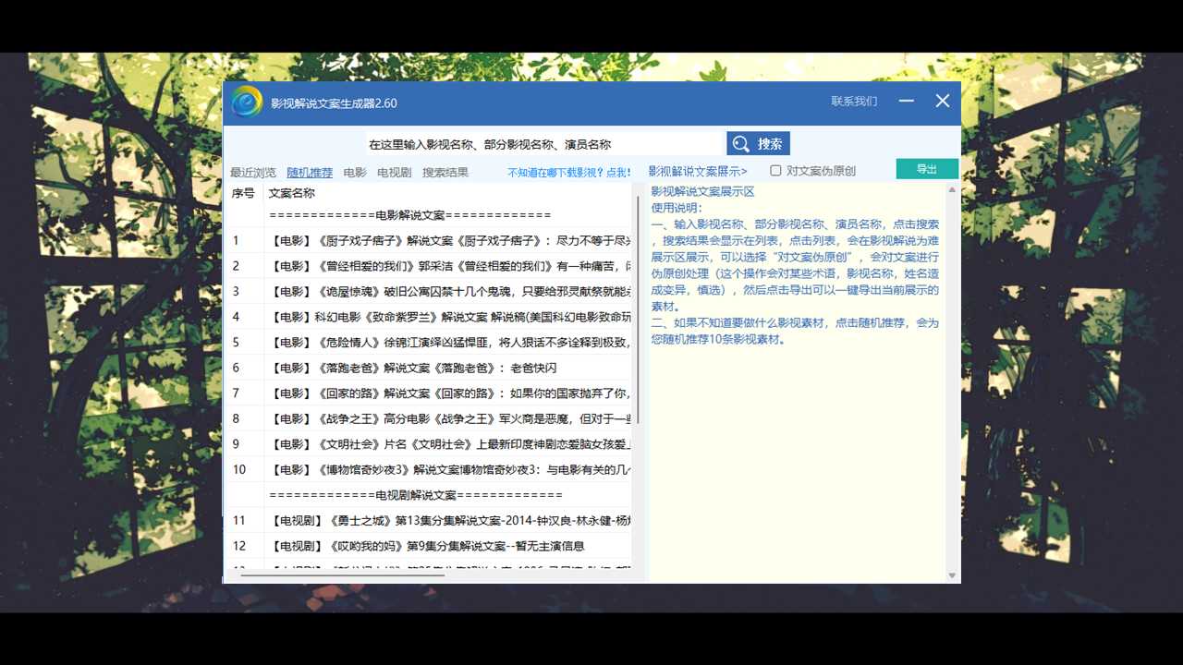Open the 搜索结果 tab

click(x=445, y=173)
